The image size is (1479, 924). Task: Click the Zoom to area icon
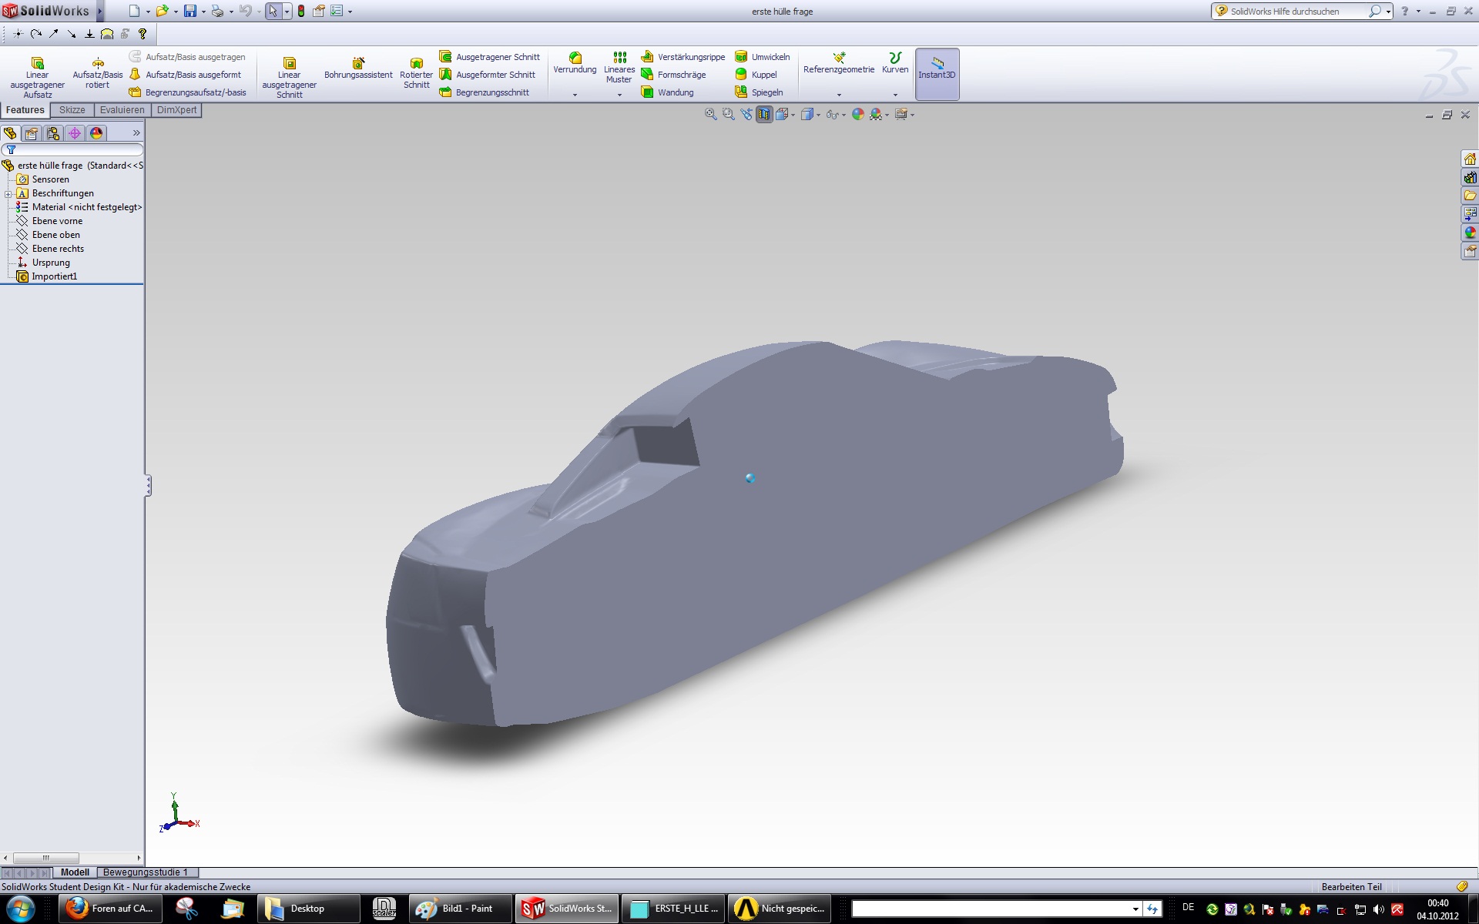[728, 114]
